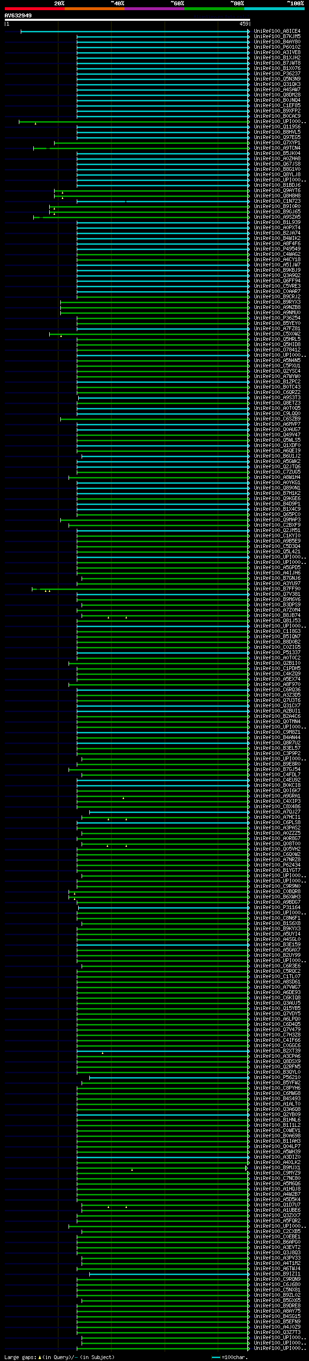Viewport: 309px width, 1361px height.
Task: Click the orange ~40% identity legend bar
Action: click(x=95, y=9)
